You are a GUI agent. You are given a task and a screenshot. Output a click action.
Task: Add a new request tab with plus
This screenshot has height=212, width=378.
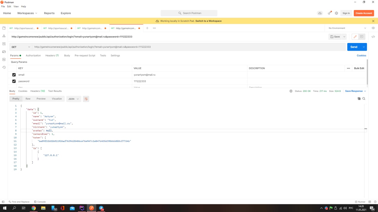[147, 28]
